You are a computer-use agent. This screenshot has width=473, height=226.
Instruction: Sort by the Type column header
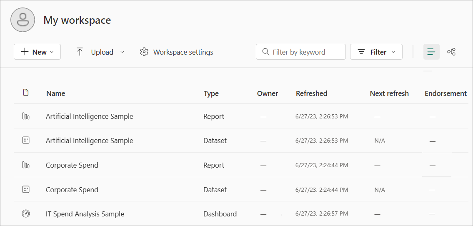[x=211, y=93]
